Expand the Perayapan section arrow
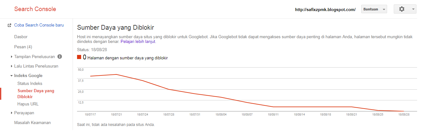This screenshot has height=131, width=431. 12,113
